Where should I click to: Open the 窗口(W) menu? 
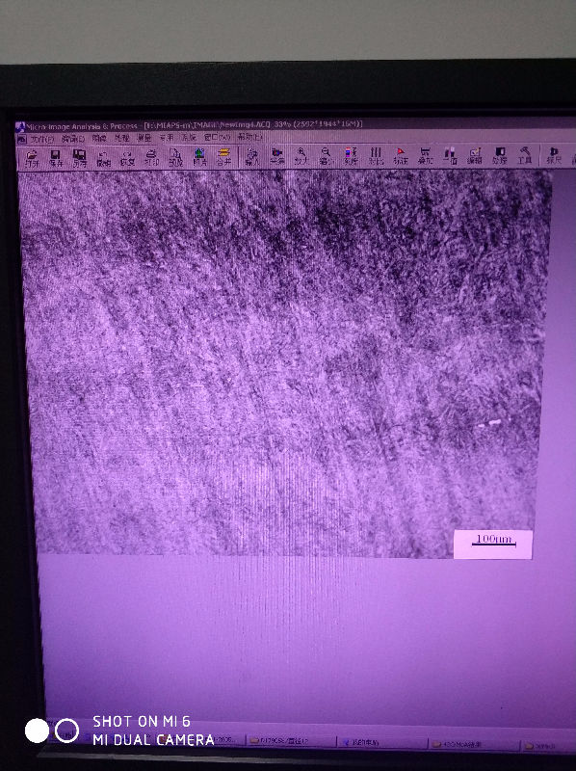[x=217, y=138]
